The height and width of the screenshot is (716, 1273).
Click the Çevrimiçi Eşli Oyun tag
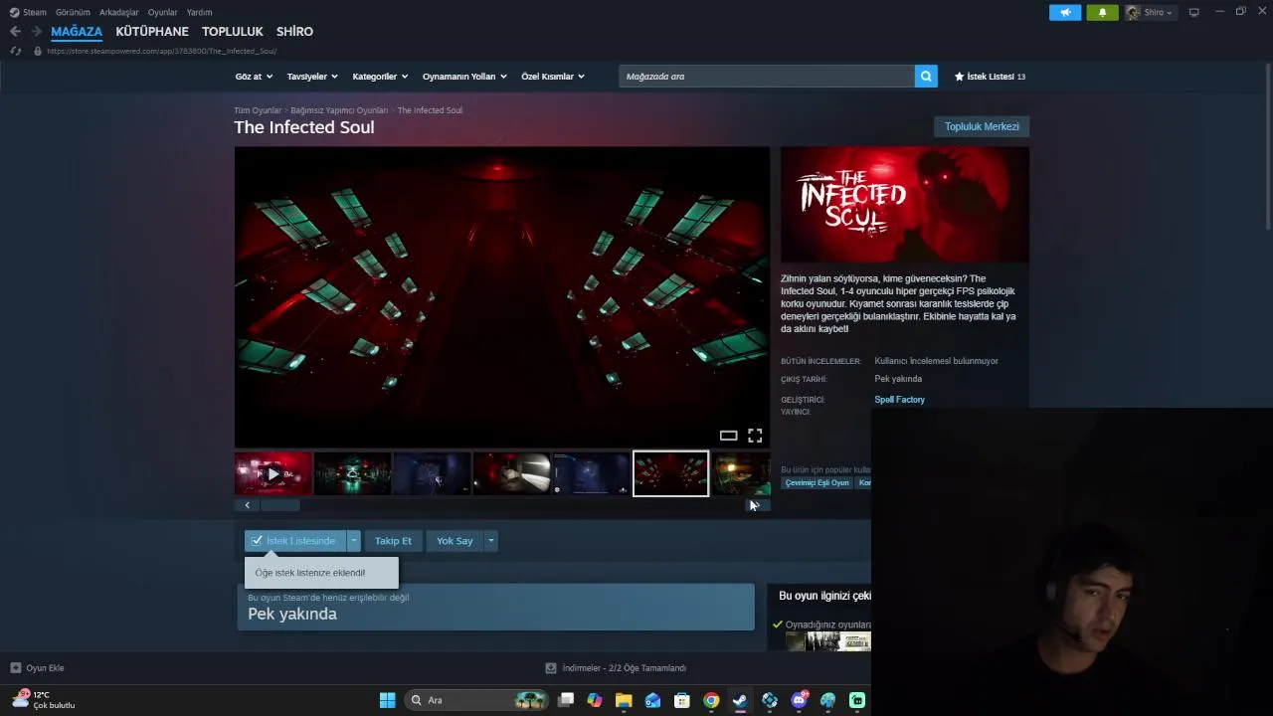[818, 483]
